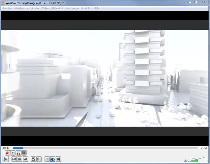Adjust the volume slider at 72%
210x164 pixels.
pos(197,160)
